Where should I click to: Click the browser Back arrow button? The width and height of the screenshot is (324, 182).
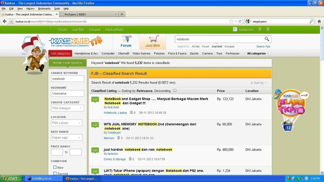(5, 21)
